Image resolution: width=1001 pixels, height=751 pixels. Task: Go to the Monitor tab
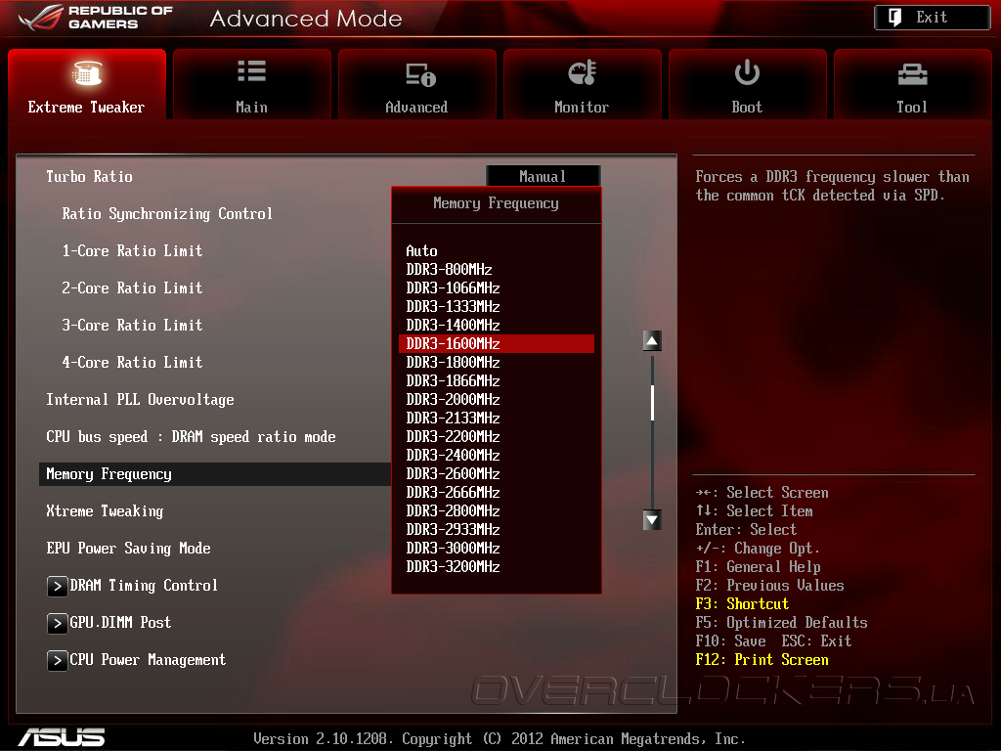[583, 84]
